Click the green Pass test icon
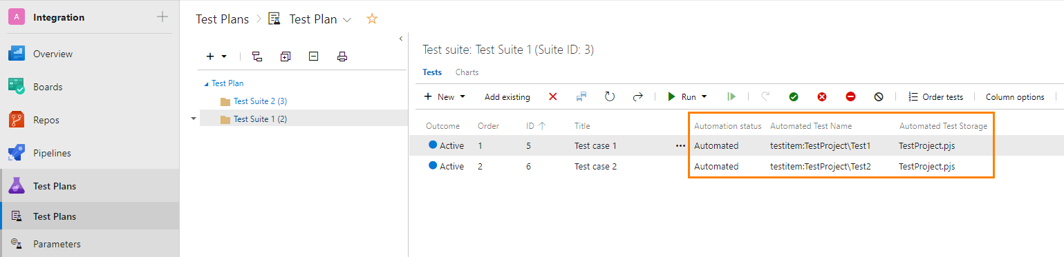1064x257 pixels. pyautogui.click(x=794, y=97)
